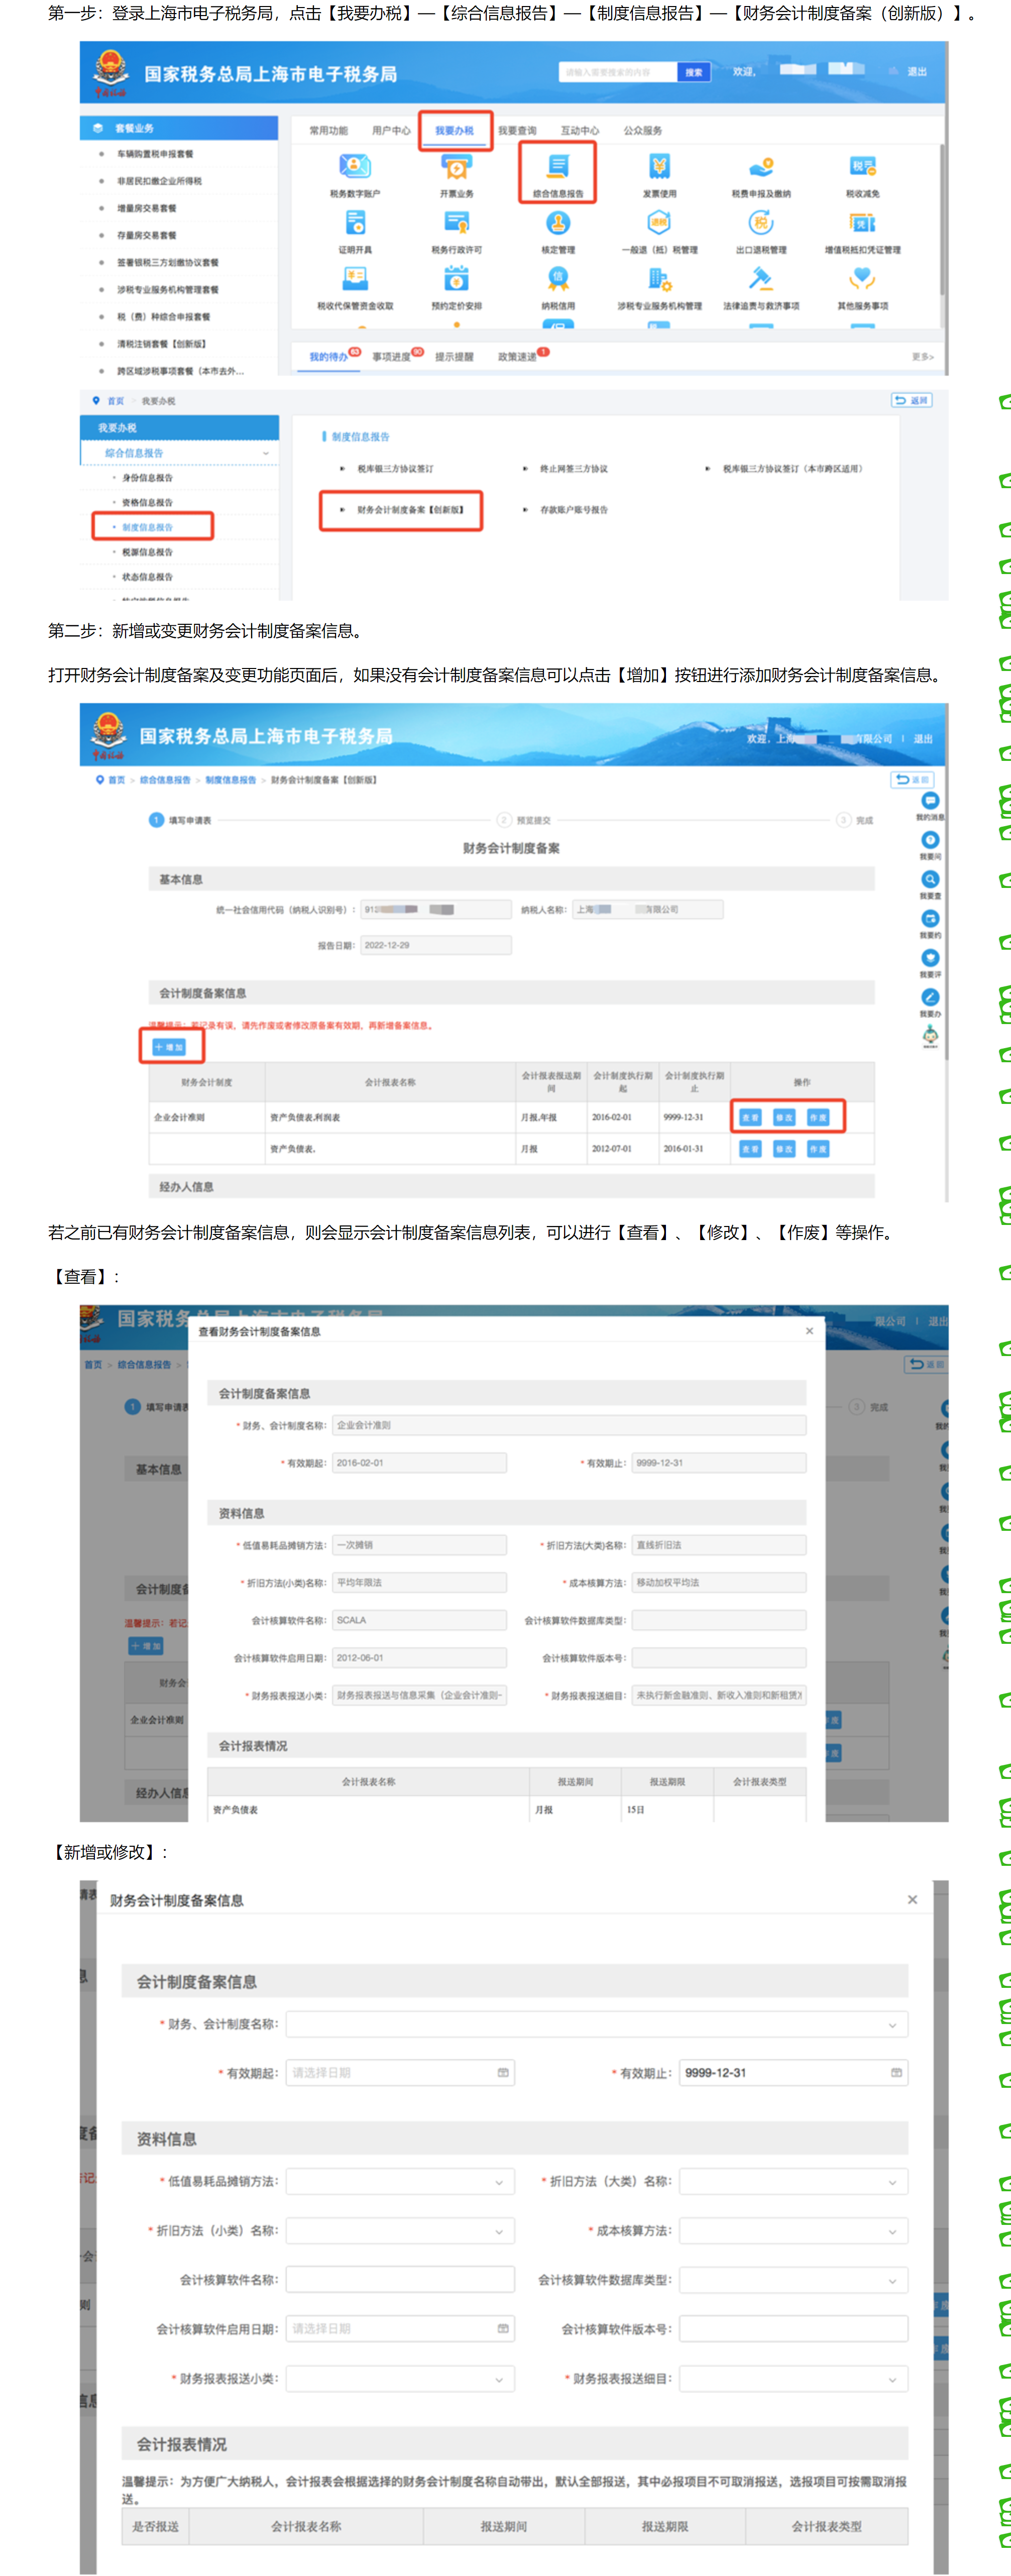Open the 财务报表报送小类 dropdown in add dialog
The image size is (1011, 2576).
400,2379
